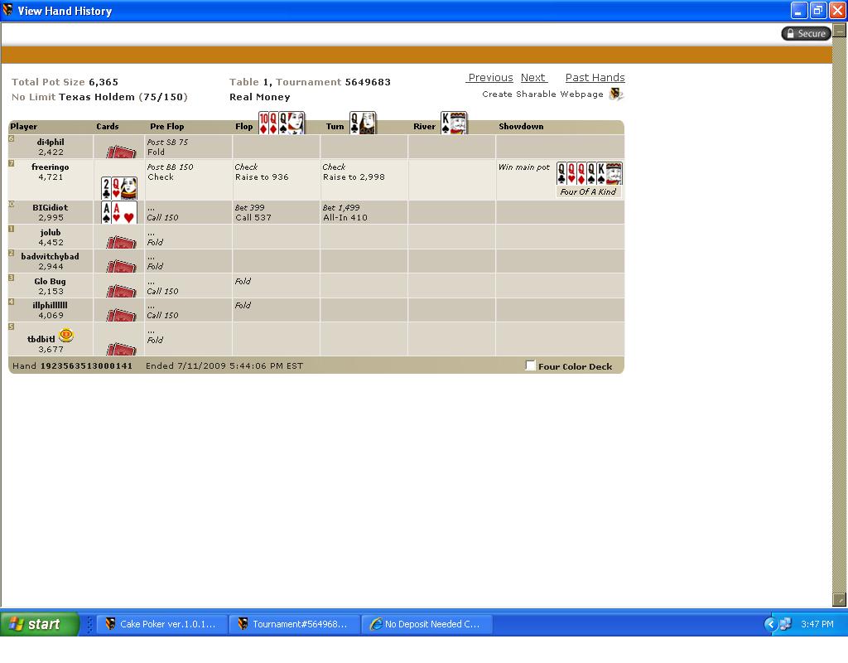This screenshot has height=663, width=848.
Task: Click the scrollbar down arrow
Action: tap(839, 599)
